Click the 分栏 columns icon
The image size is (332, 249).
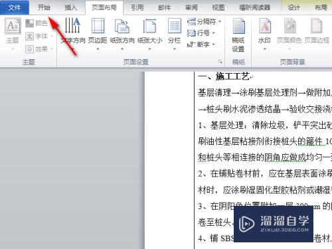tap(175, 26)
